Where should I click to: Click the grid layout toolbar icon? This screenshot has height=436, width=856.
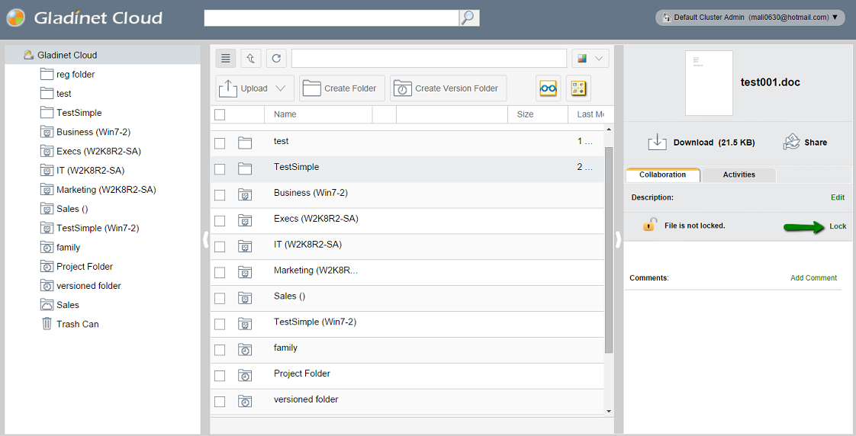coord(578,88)
